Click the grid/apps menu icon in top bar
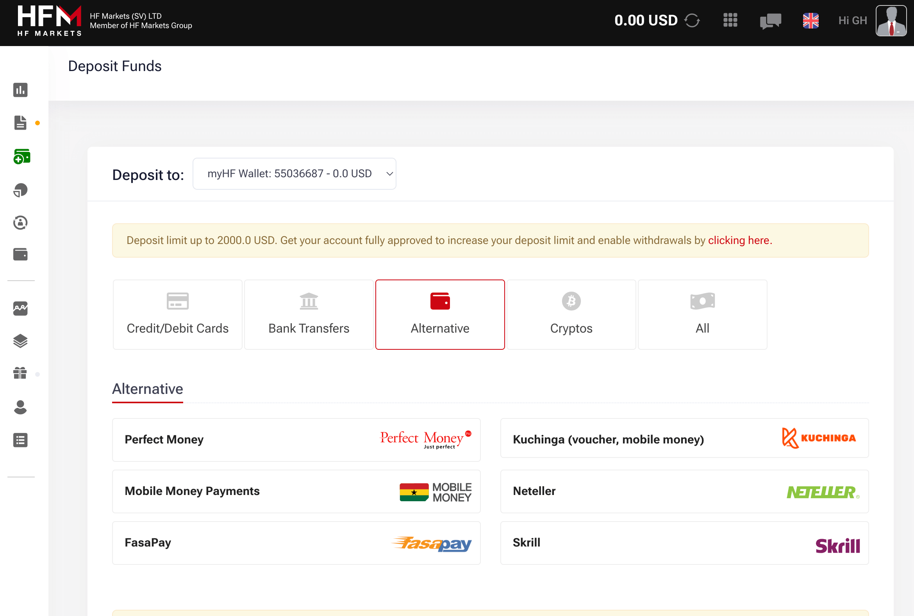Screen dimensions: 914x616 [730, 20]
